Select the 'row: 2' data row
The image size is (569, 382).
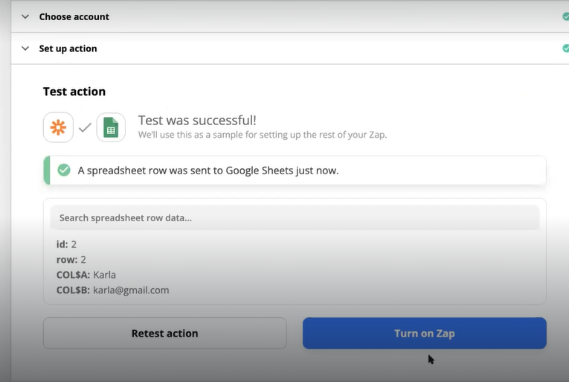coord(71,260)
